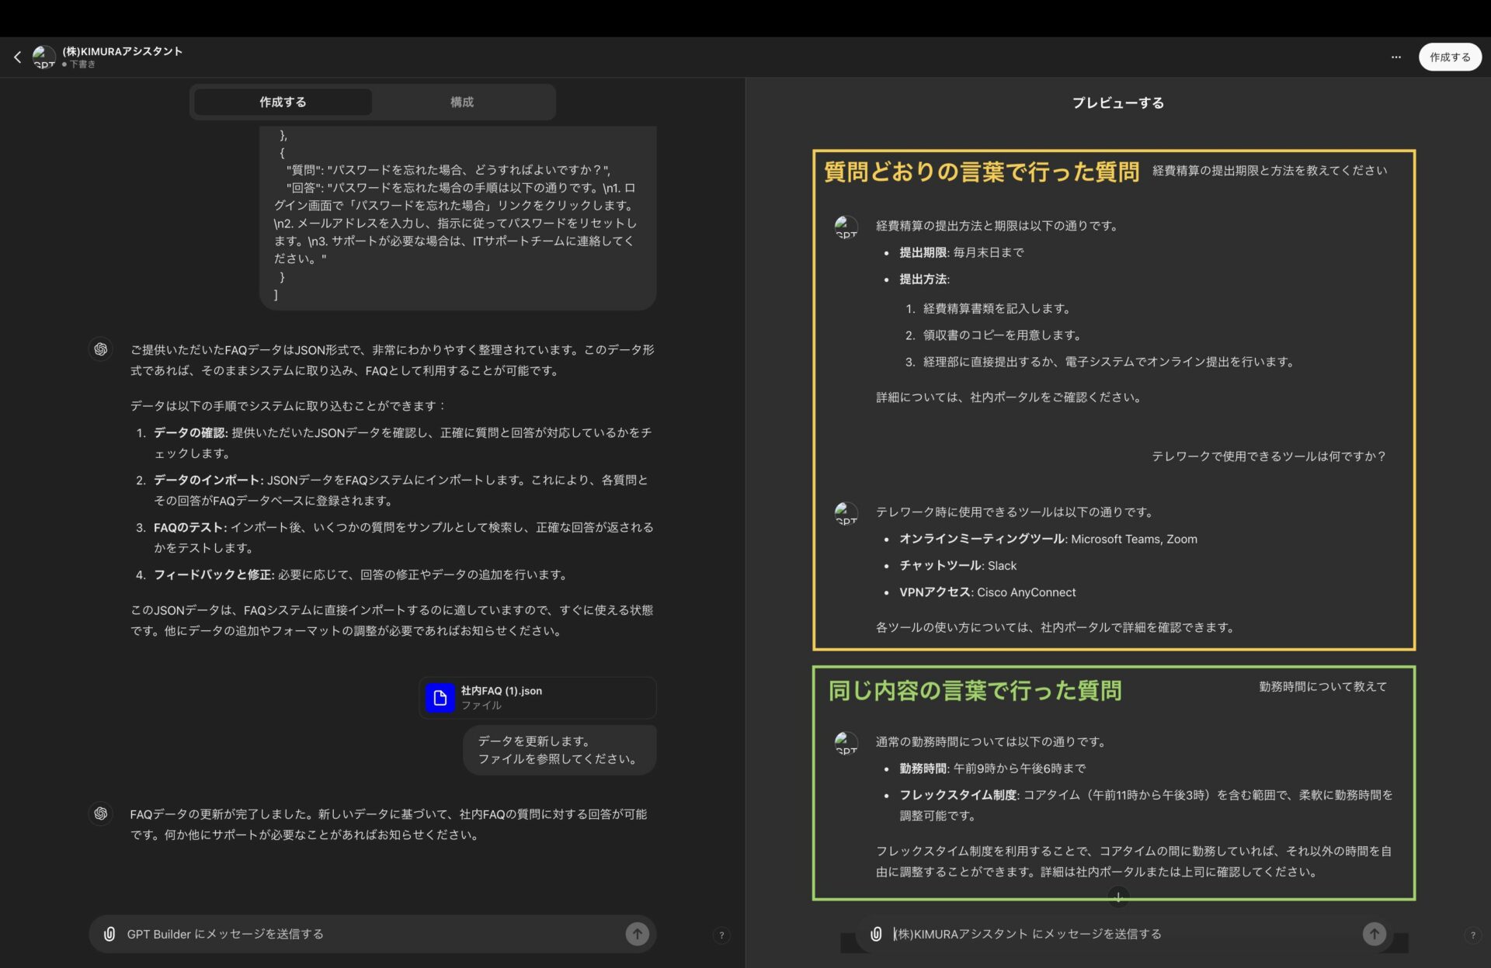This screenshot has height=968, width=1491.
Task: Click the bullet 勤務時間: 午前9時から午後6時まで
Action: (992, 768)
